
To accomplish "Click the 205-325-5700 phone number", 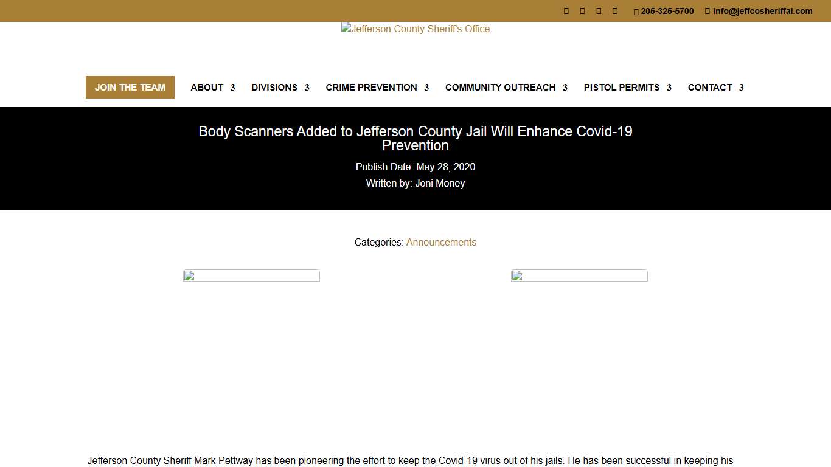I will [x=667, y=11].
